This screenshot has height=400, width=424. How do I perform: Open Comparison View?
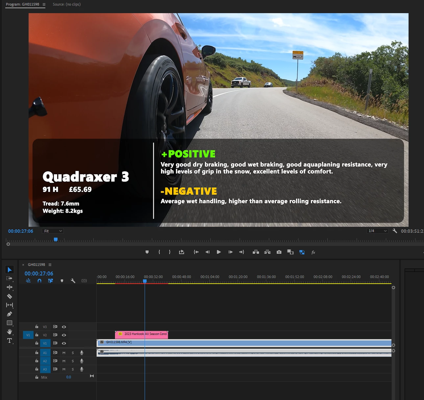click(x=290, y=252)
